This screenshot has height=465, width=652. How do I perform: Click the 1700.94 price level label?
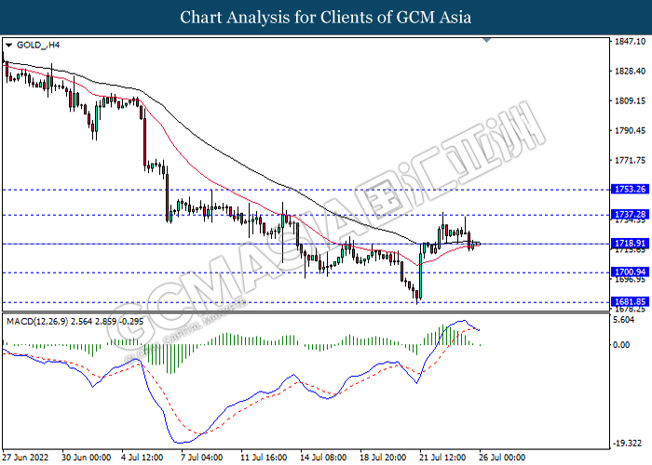click(x=630, y=272)
